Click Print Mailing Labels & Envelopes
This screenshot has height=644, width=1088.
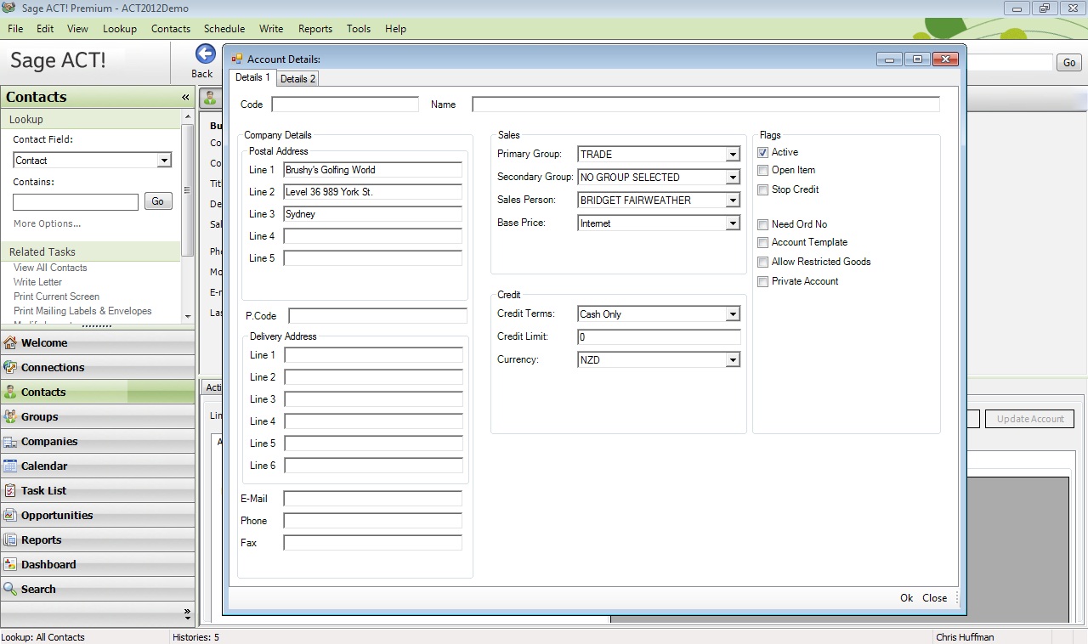coord(82,311)
